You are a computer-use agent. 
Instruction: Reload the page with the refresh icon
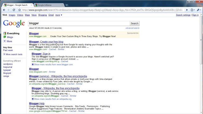14,10
